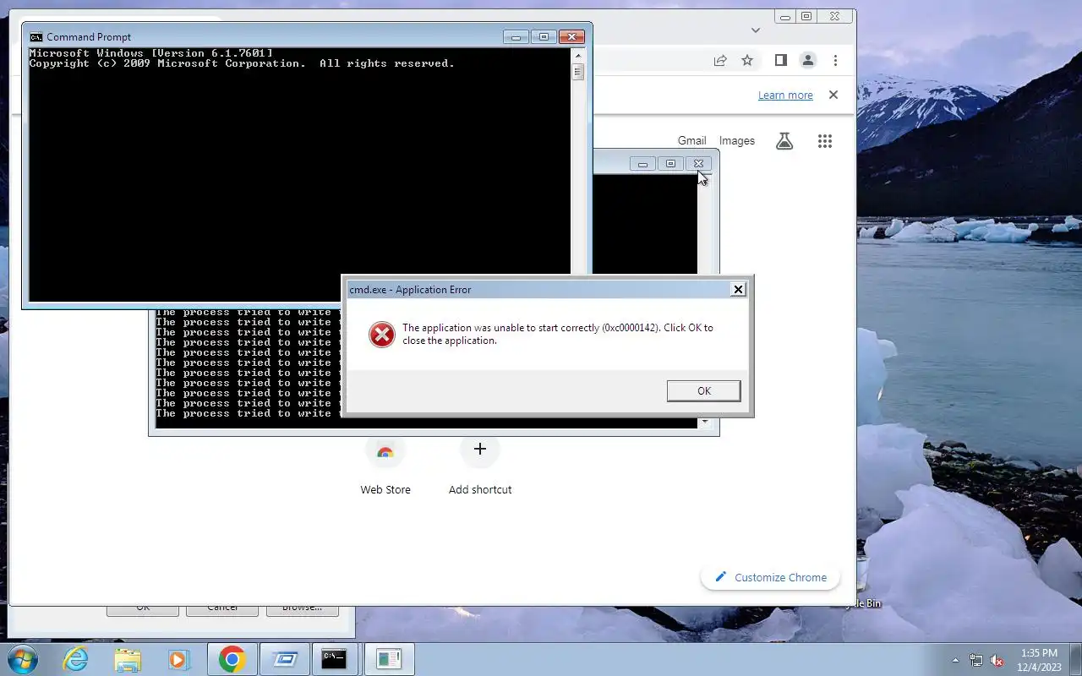This screenshot has width=1082, height=676.
Task: Switch to Command Prompt taskbar button
Action: [335, 659]
